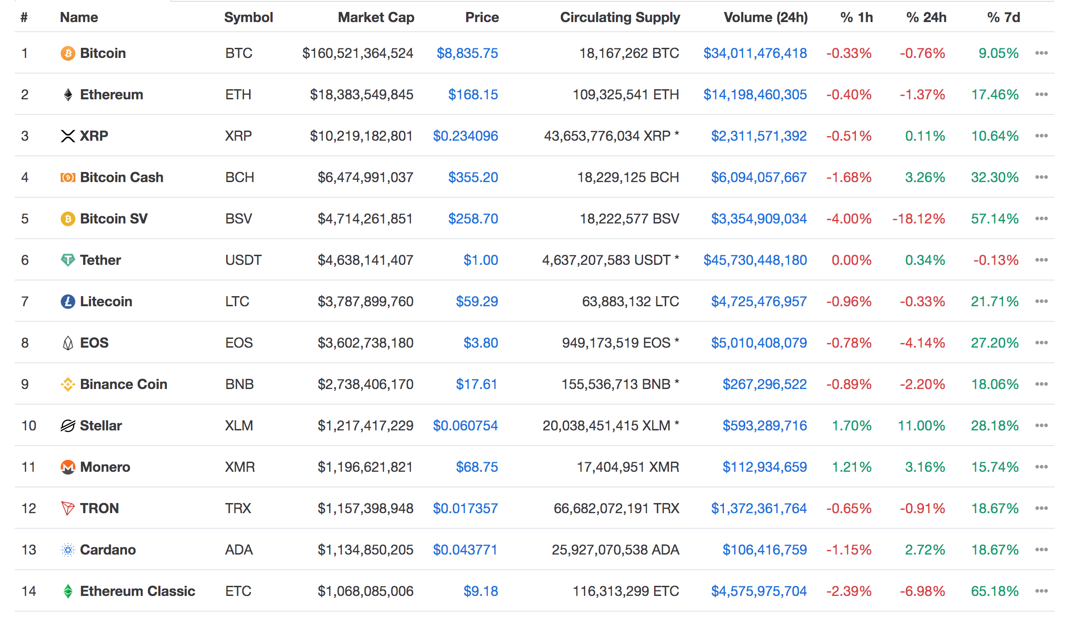Click Litecoin volume $4,725,476,957
The image size is (1083, 618).
[759, 302]
